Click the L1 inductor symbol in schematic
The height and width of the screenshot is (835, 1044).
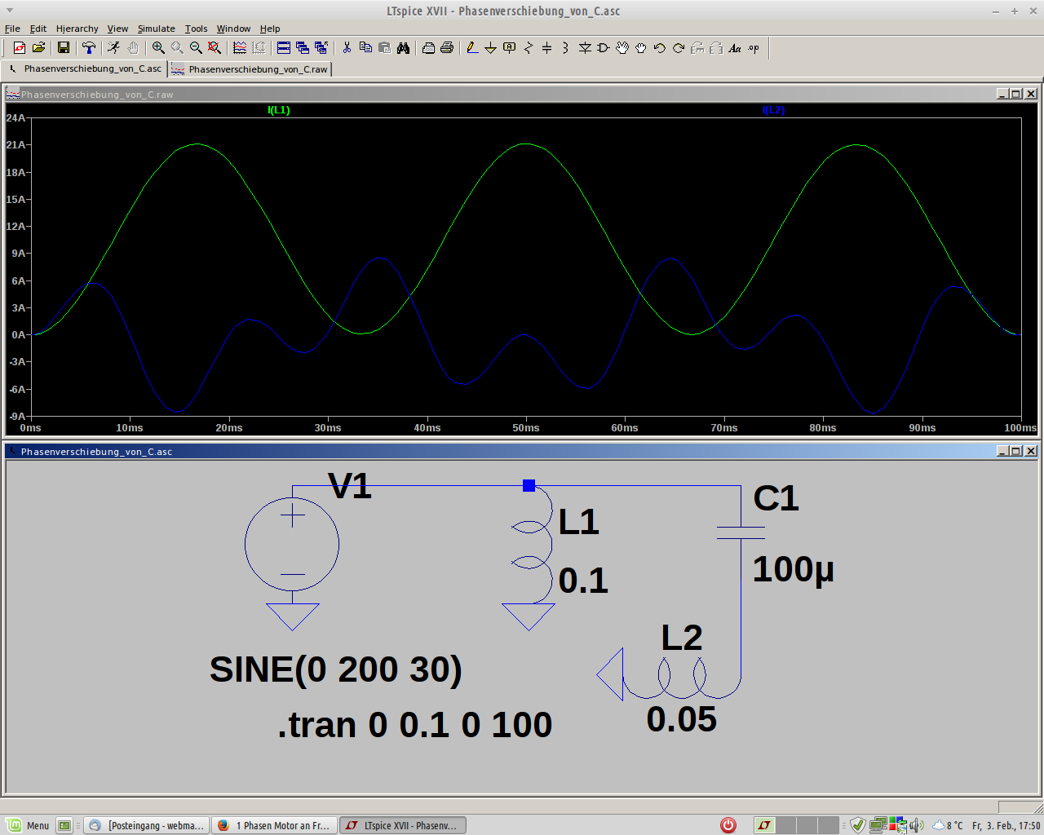pyautogui.click(x=531, y=545)
